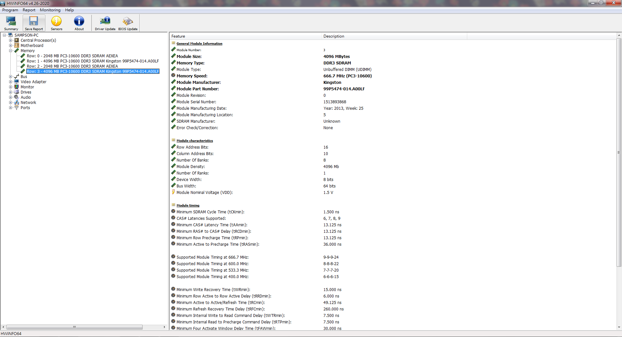This screenshot has width=622, height=337.
Task: Click the 99P5474-014.A00LF part number value
Action: pyautogui.click(x=344, y=89)
